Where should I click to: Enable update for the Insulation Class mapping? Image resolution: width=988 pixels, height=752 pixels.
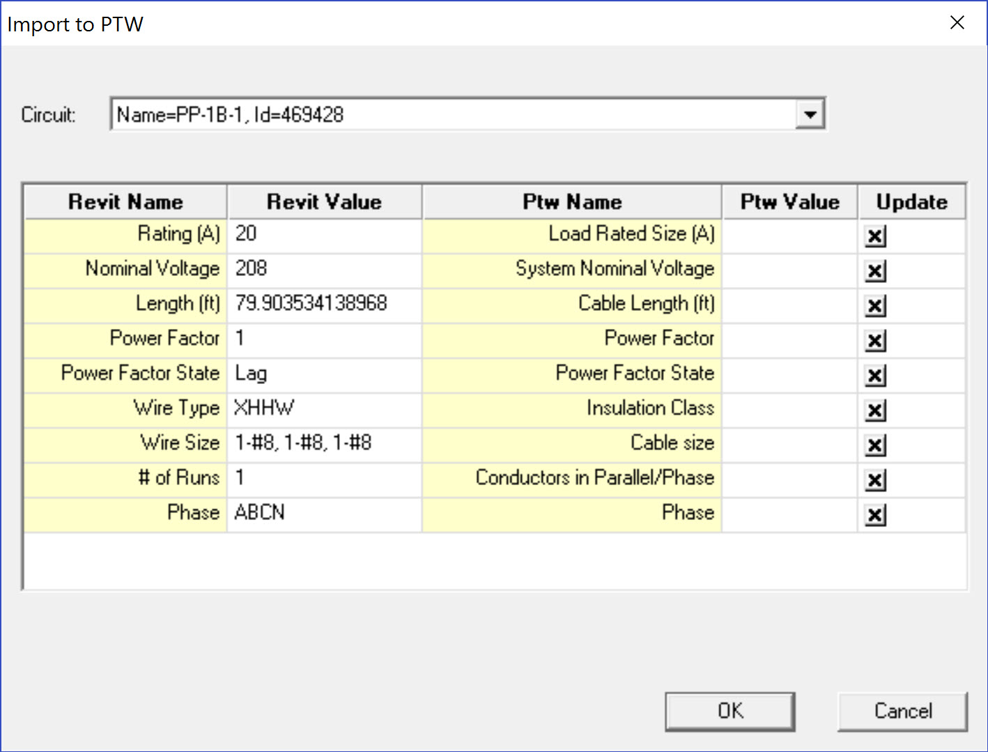[x=875, y=410]
